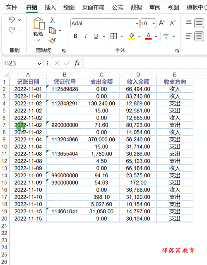Toggle Underline formatting

(96, 36)
